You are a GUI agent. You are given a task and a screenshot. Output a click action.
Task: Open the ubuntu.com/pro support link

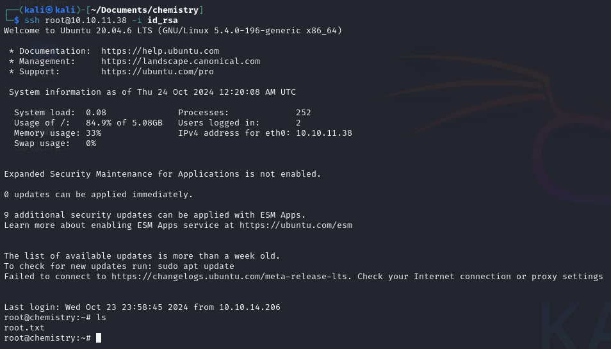click(x=158, y=72)
